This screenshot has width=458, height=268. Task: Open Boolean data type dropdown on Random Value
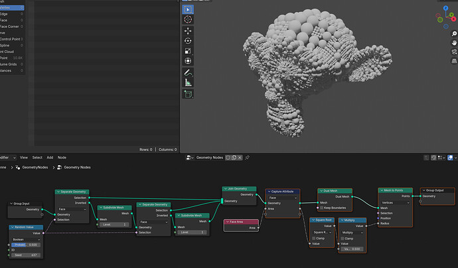click(x=26, y=239)
